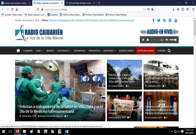The width and height of the screenshot is (196, 135).
Task: Open the Deportivas menu item
Action: tap(79, 51)
